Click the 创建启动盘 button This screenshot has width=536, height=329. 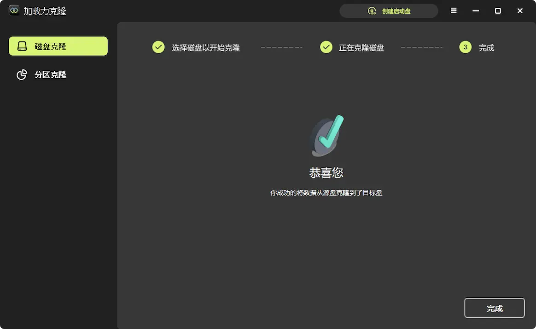388,11
